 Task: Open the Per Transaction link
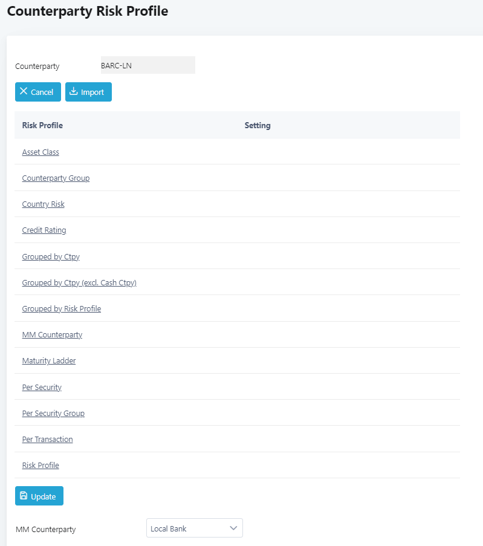pos(47,440)
